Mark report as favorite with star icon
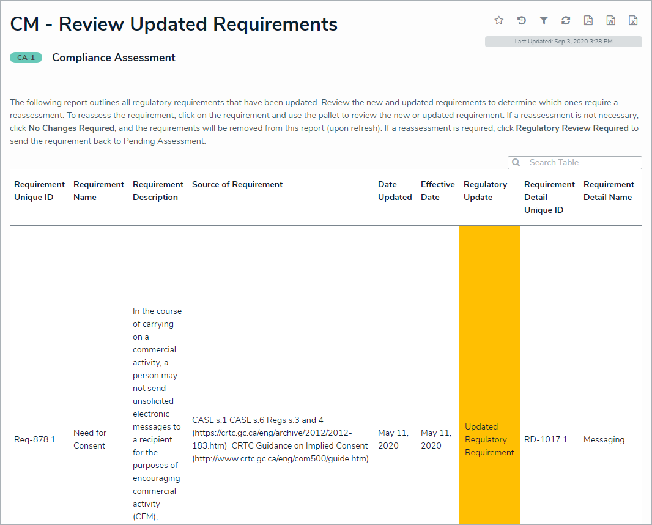This screenshot has width=652, height=525. pyautogui.click(x=498, y=21)
